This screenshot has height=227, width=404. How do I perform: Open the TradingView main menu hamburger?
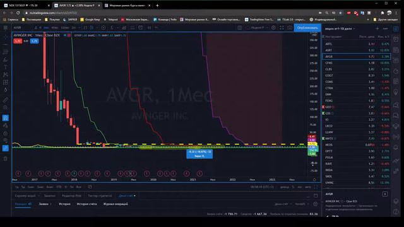[6, 28]
